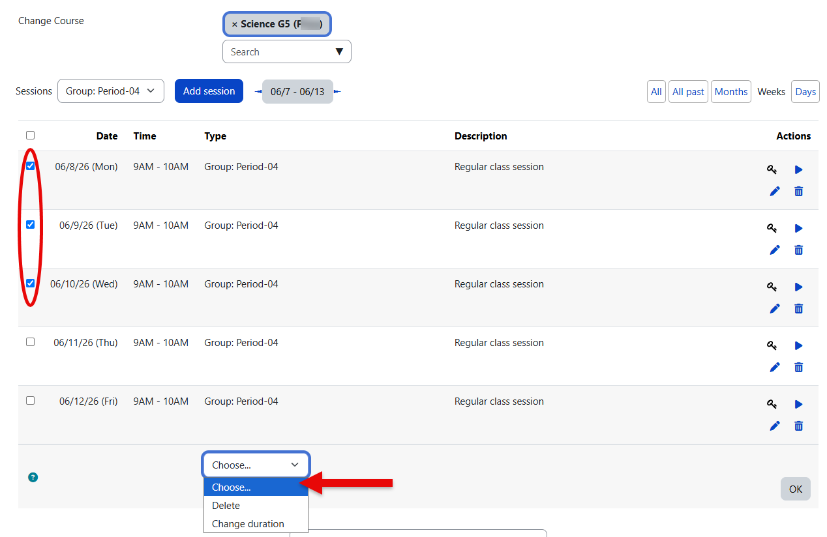The image size is (827, 537).
Task: Click the 06/7 - 06/13 date range button
Action: [x=297, y=91]
